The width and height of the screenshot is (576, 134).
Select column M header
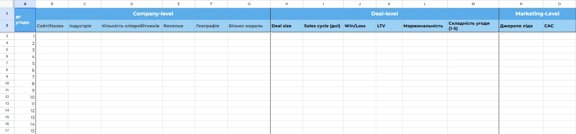(x=473, y=4)
